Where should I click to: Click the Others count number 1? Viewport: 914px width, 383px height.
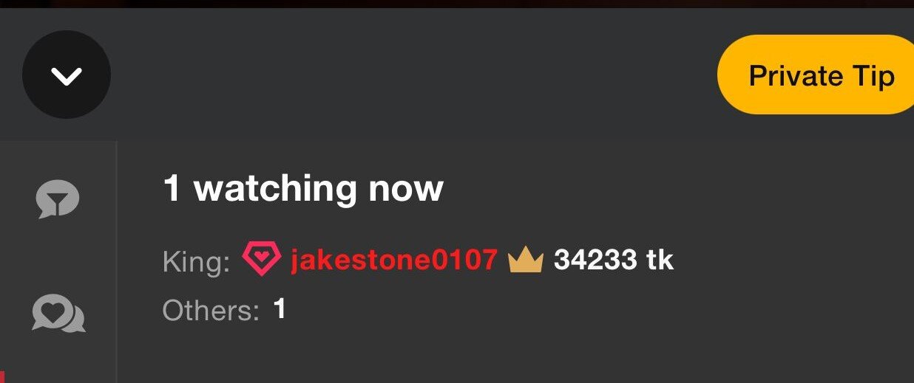pos(280,309)
